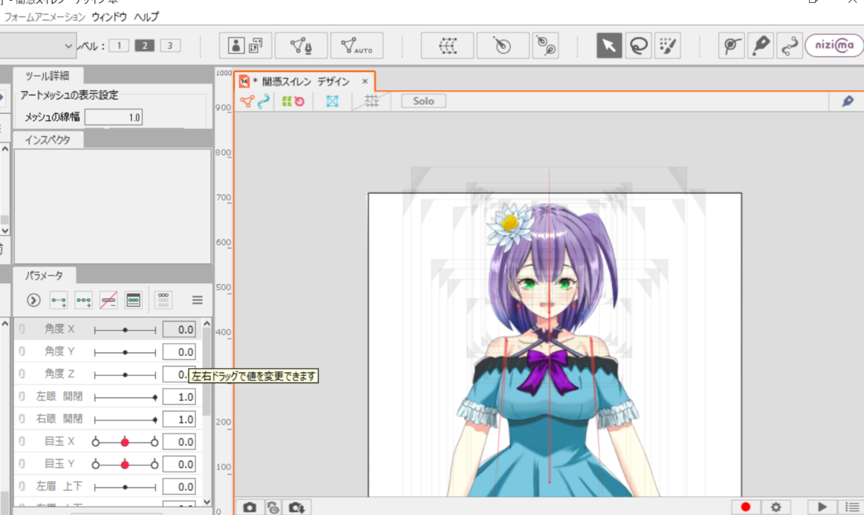
Task: Create a warp deformer
Action: tap(447, 45)
